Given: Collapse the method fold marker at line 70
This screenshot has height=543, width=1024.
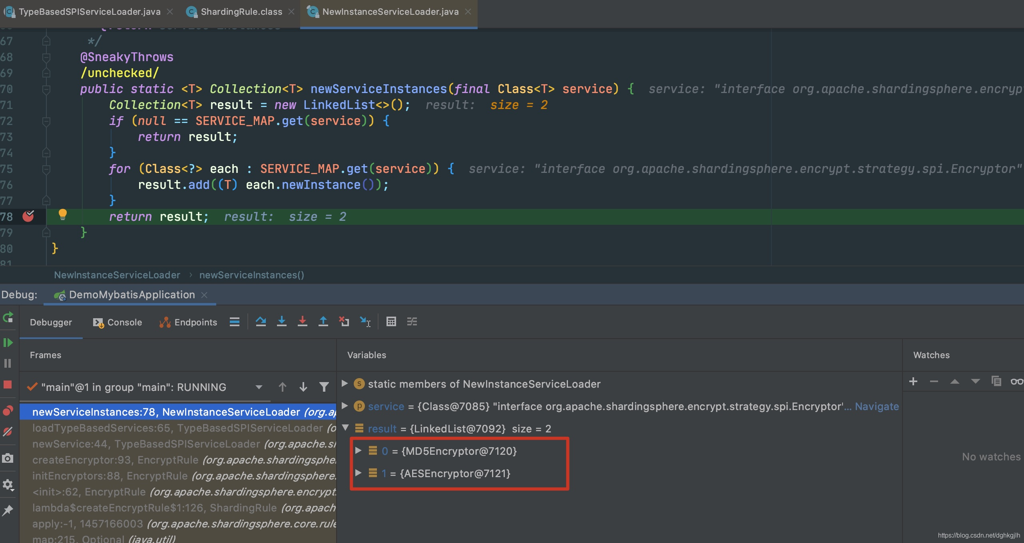Looking at the screenshot, I should [x=46, y=89].
